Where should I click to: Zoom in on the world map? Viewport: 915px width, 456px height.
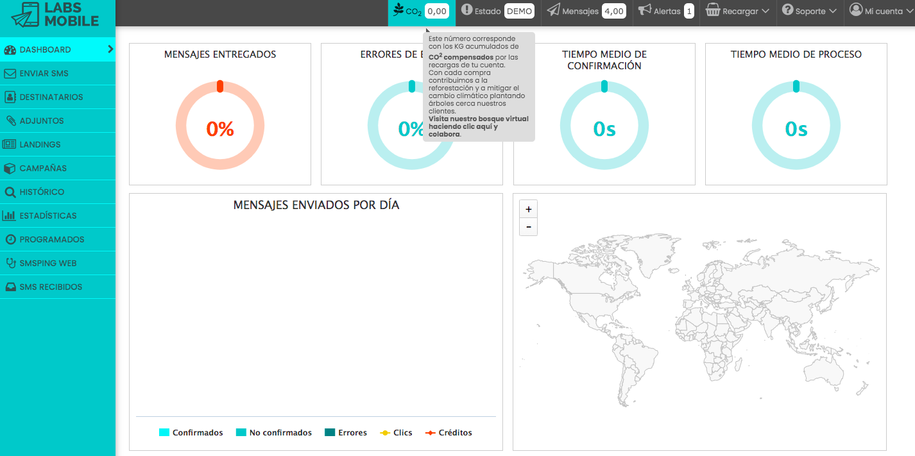(x=528, y=210)
